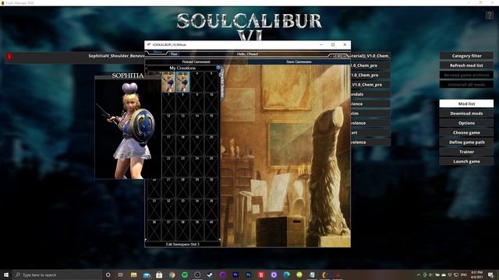
Task: Click the Launch game button
Action: tap(466, 161)
